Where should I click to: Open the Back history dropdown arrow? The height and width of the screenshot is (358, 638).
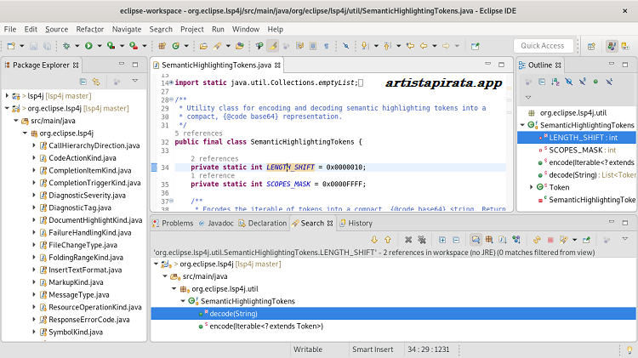(x=434, y=46)
